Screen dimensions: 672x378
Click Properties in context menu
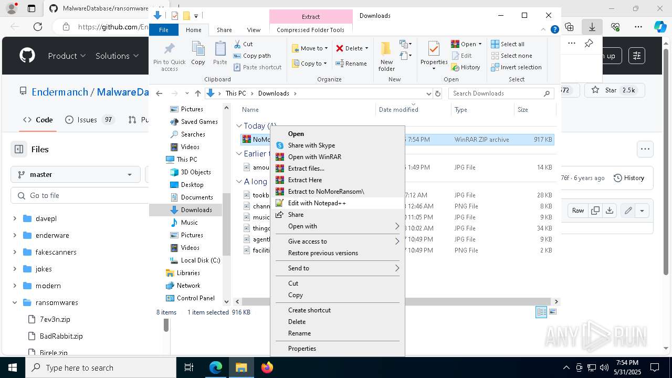tap(337, 349)
